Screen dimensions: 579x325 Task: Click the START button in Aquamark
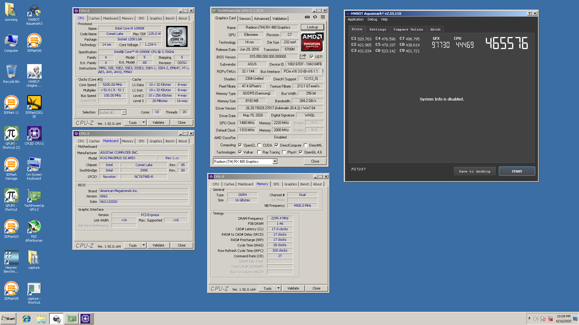pos(517,171)
